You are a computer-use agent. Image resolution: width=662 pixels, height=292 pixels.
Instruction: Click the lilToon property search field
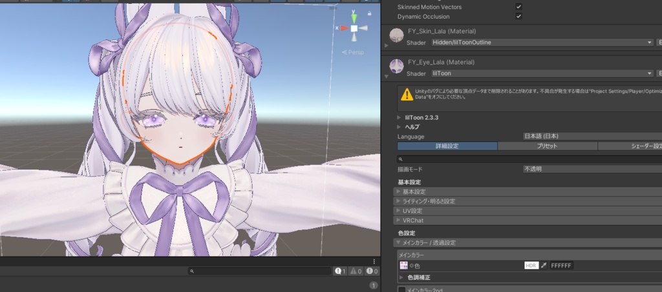[529, 159]
